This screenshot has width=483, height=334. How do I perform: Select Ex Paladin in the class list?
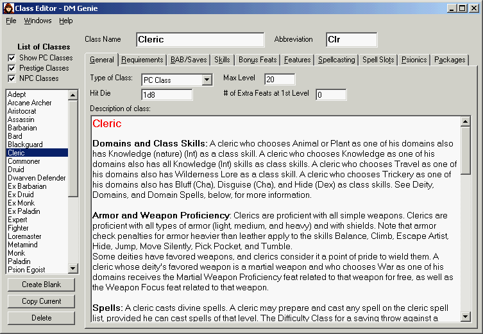click(x=37, y=211)
